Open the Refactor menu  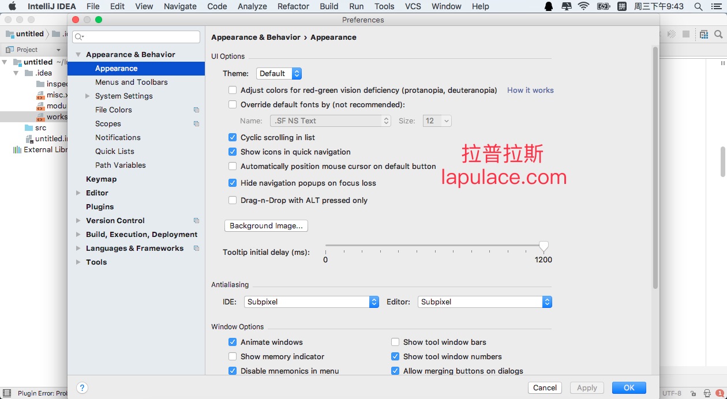point(293,6)
